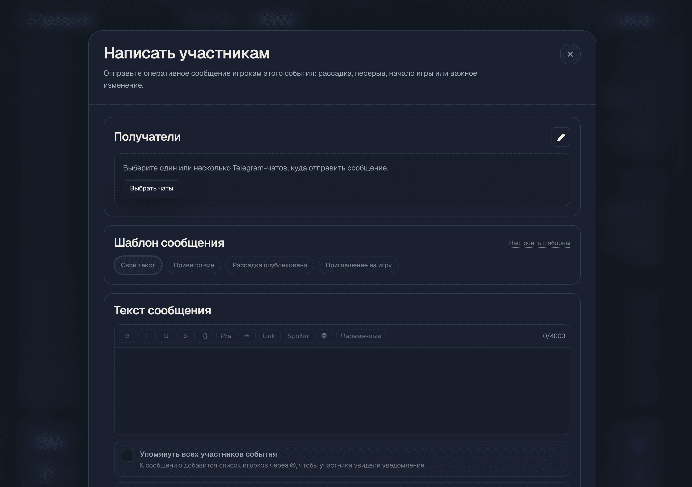Open the «Настроить шаблоны» link
692x487 pixels.
(539, 243)
